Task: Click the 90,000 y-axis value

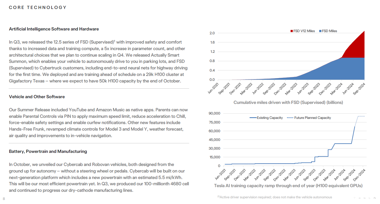Action: point(214,113)
